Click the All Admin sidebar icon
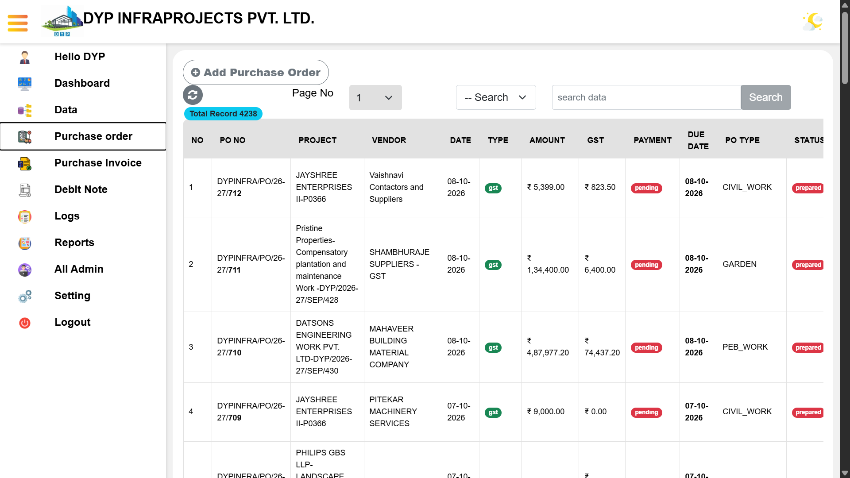Image resolution: width=850 pixels, height=478 pixels. tap(25, 270)
